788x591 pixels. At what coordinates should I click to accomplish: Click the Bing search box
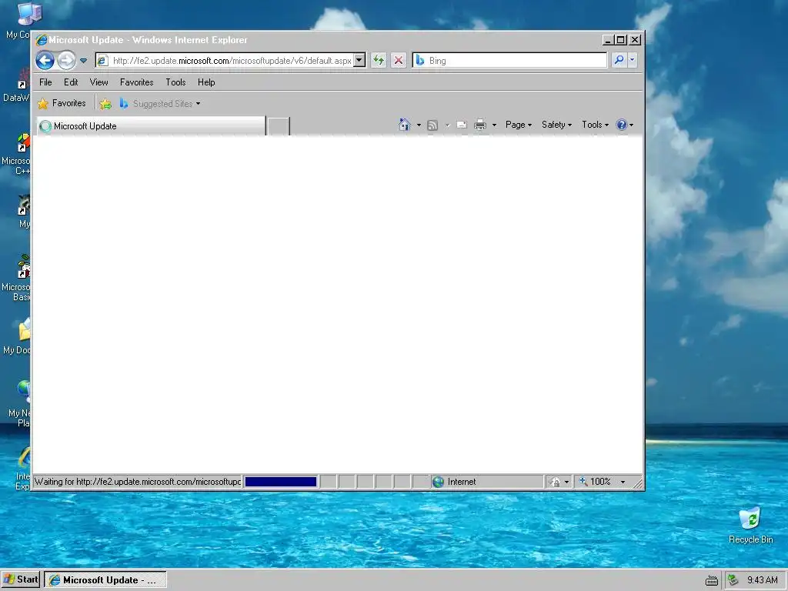509,60
